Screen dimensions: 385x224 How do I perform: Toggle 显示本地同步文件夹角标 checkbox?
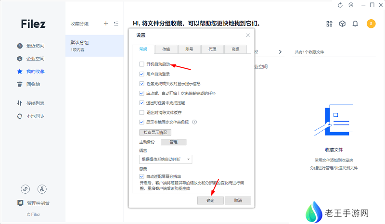[x=141, y=122]
